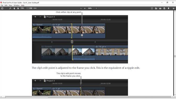Print the document with printer icon

point(160,8)
